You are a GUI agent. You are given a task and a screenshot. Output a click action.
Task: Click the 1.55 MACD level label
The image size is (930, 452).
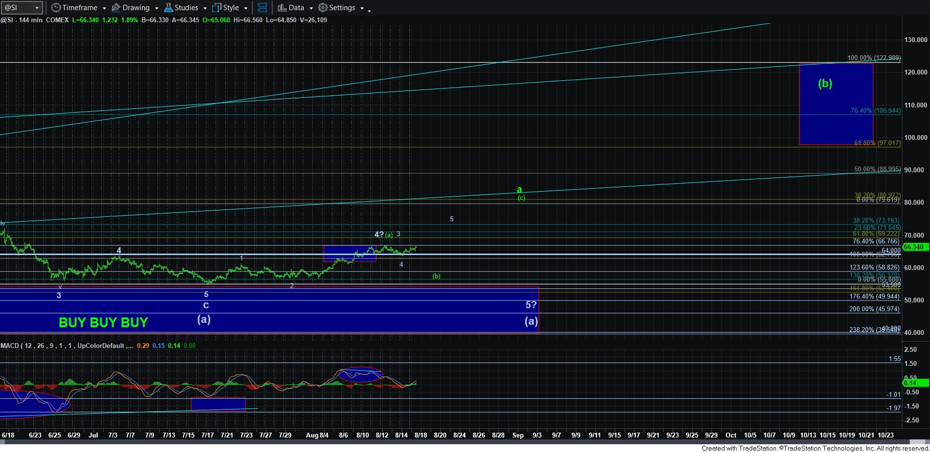[895, 359]
